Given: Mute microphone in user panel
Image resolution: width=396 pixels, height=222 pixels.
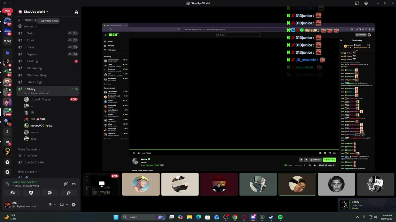Looking at the screenshot, I should [50, 204].
